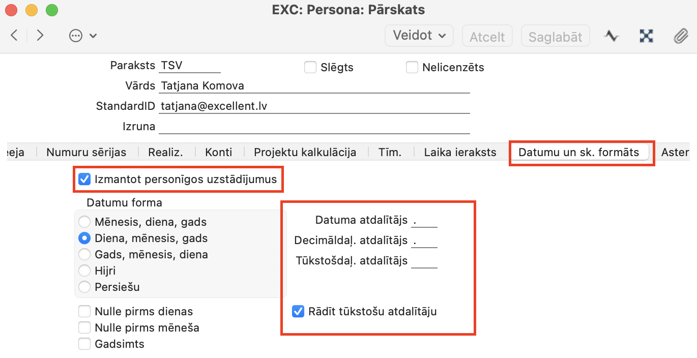Open the Projektu kalkulācija tab

click(305, 152)
